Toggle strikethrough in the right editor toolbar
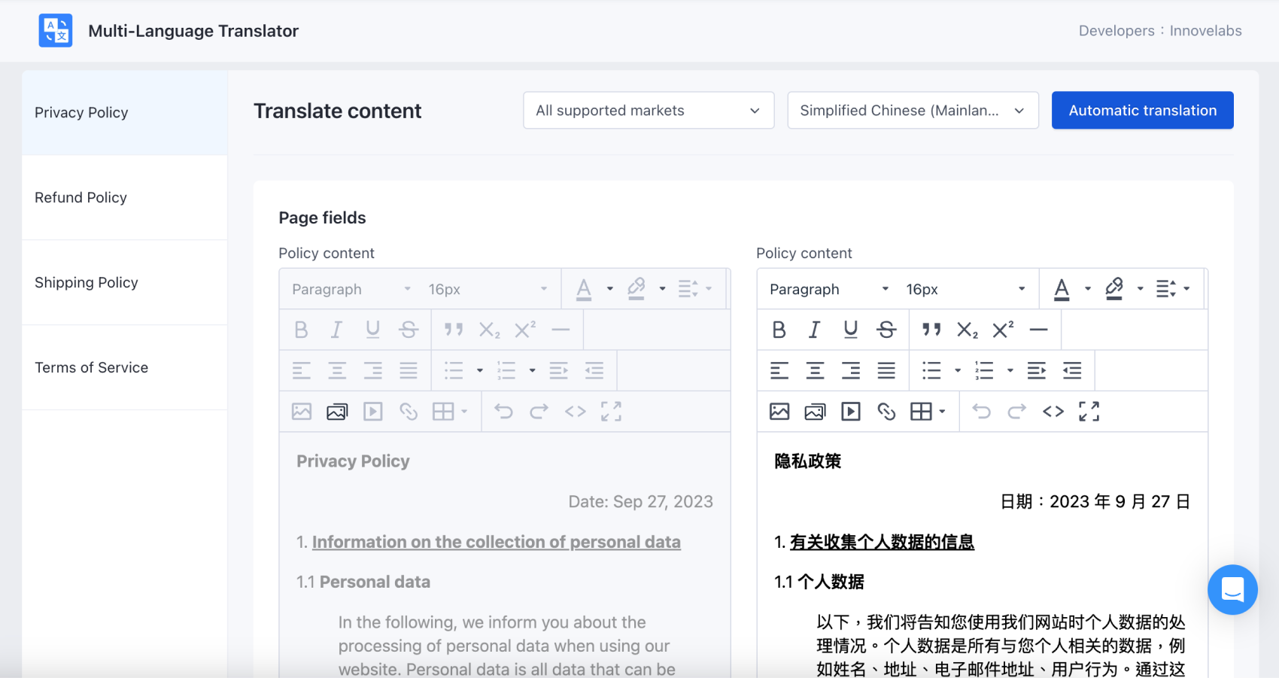1279x678 pixels. pyautogui.click(x=886, y=330)
